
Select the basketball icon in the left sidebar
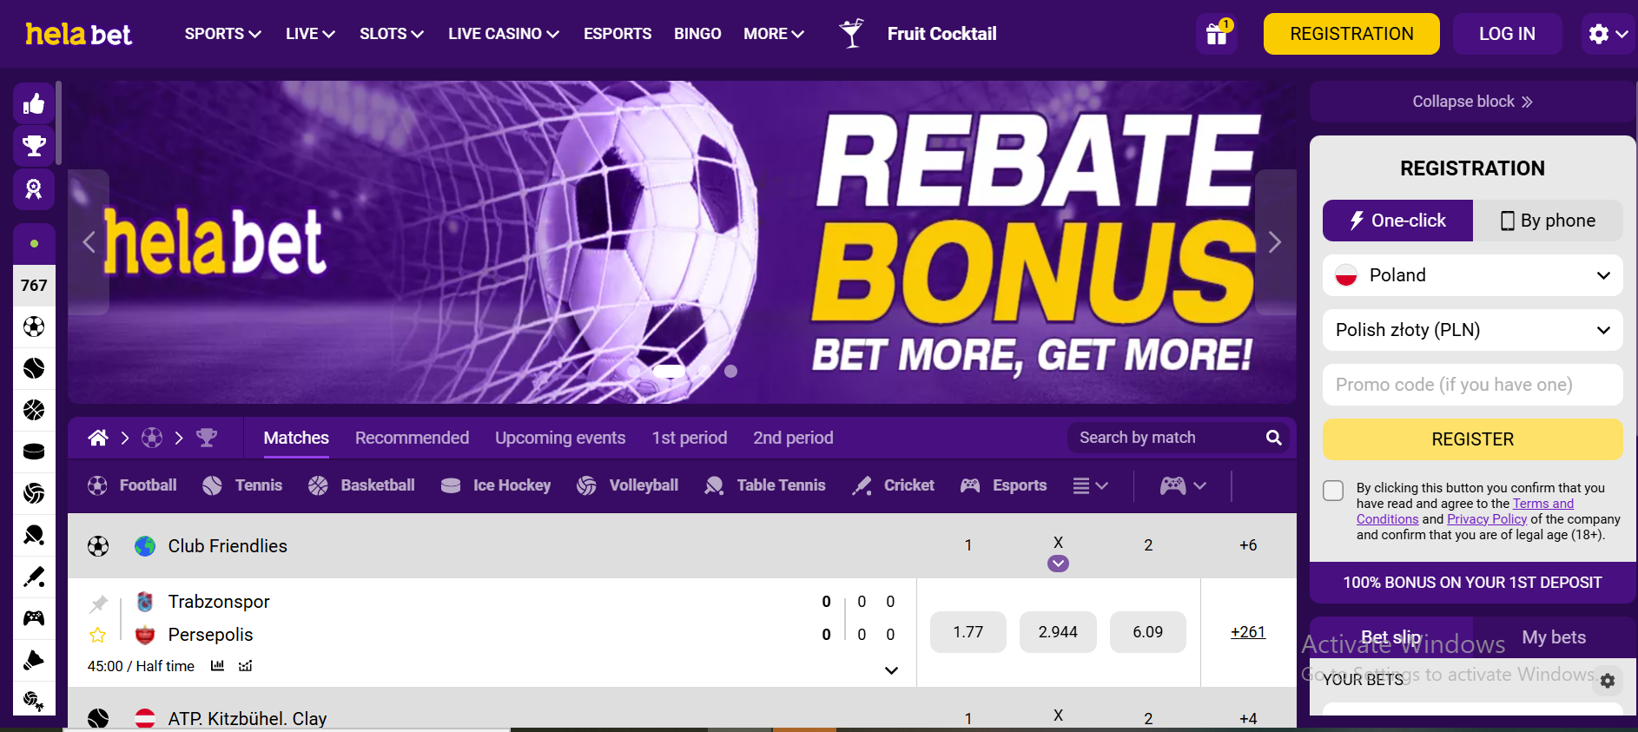[34, 410]
